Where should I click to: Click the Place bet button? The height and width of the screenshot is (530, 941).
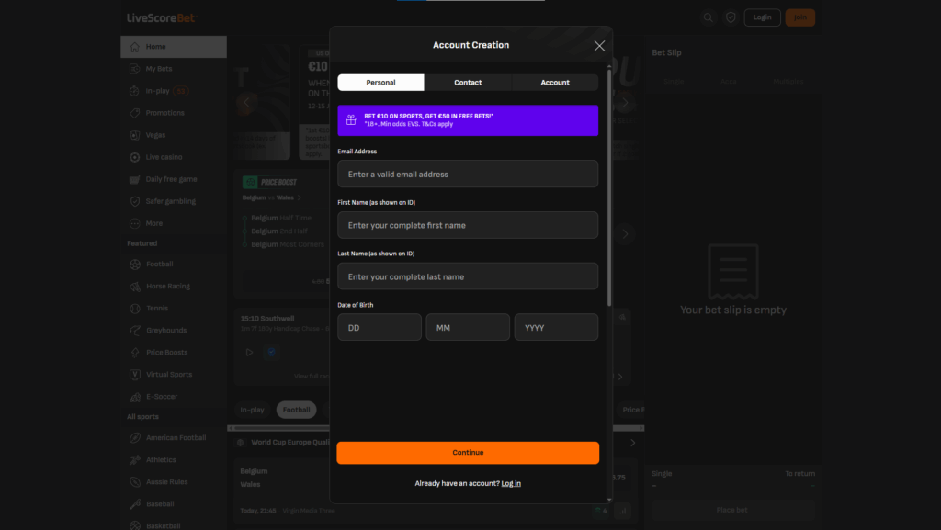tap(732, 510)
